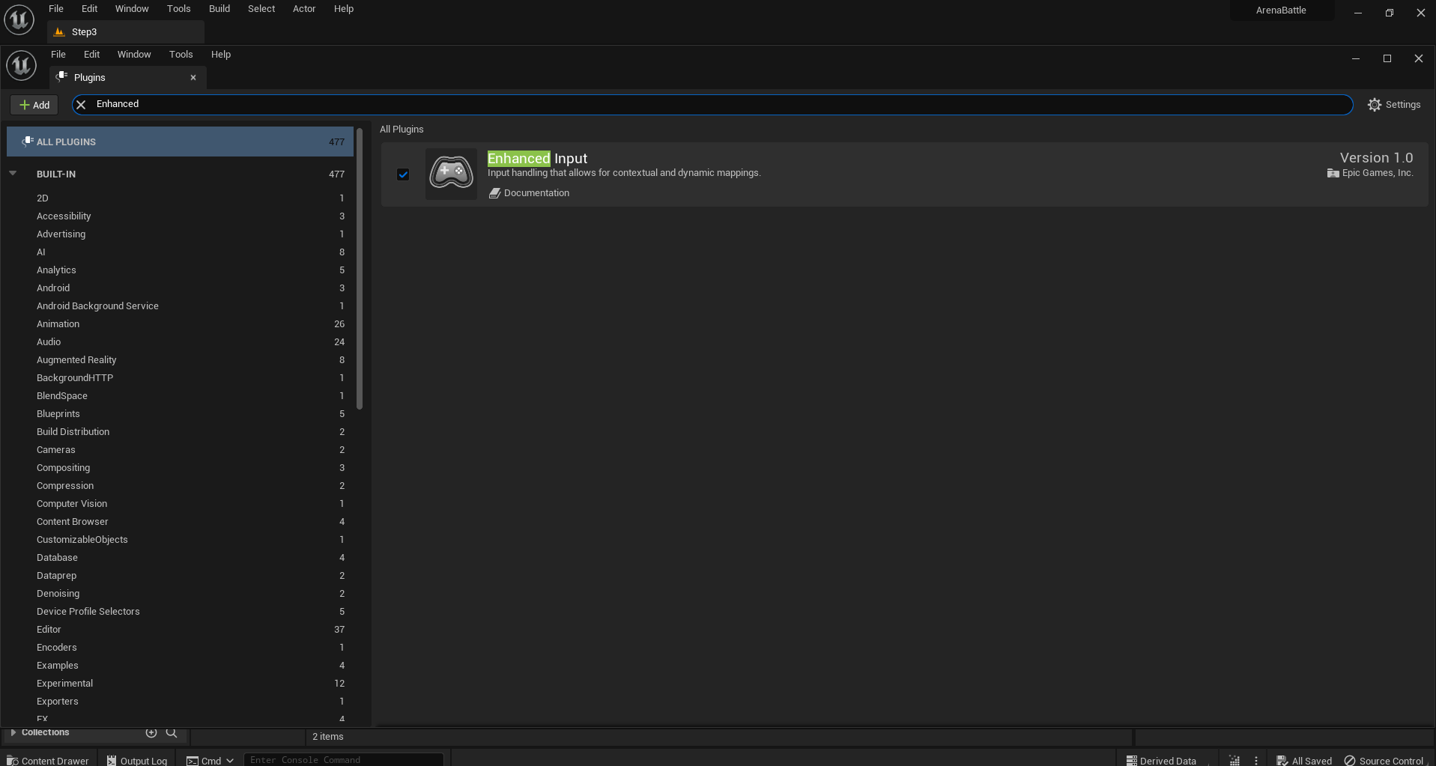This screenshot has width=1436, height=766.
Task: Open Source Control status
Action: coord(1384,760)
